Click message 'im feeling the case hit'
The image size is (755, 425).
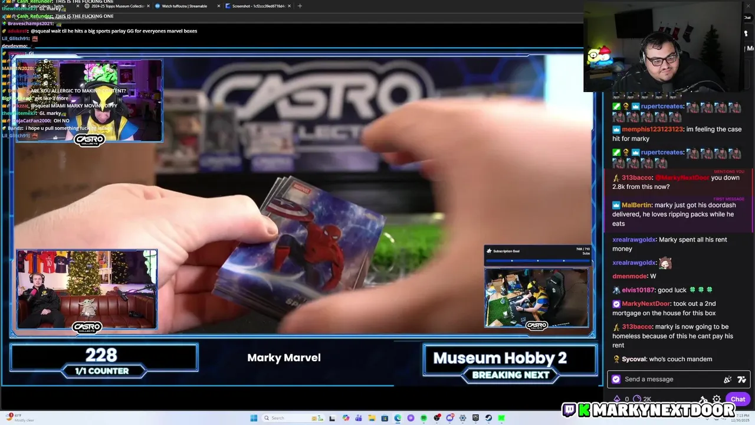[677, 134]
